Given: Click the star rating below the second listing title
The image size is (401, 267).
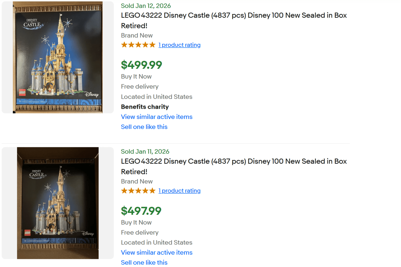Looking at the screenshot, I should pos(138,190).
